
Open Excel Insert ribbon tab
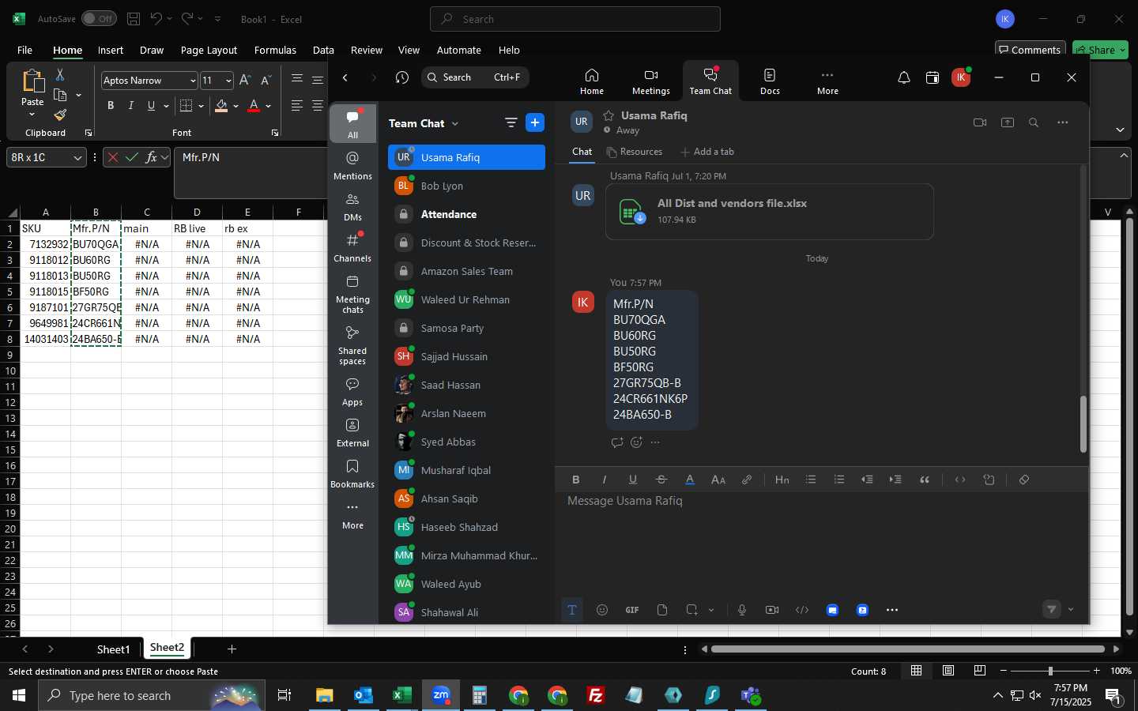click(x=111, y=50)
